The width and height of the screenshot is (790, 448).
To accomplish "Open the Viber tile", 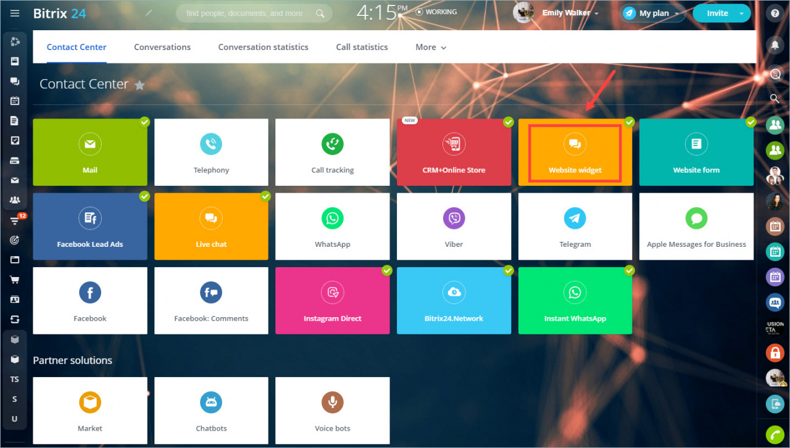I will pos(454,226).
